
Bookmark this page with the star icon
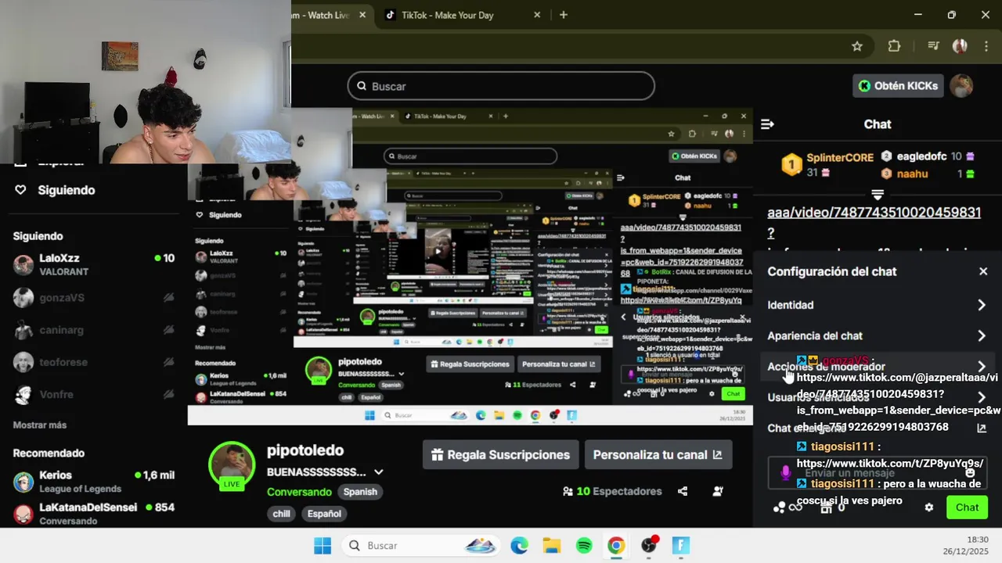[857, 46]
